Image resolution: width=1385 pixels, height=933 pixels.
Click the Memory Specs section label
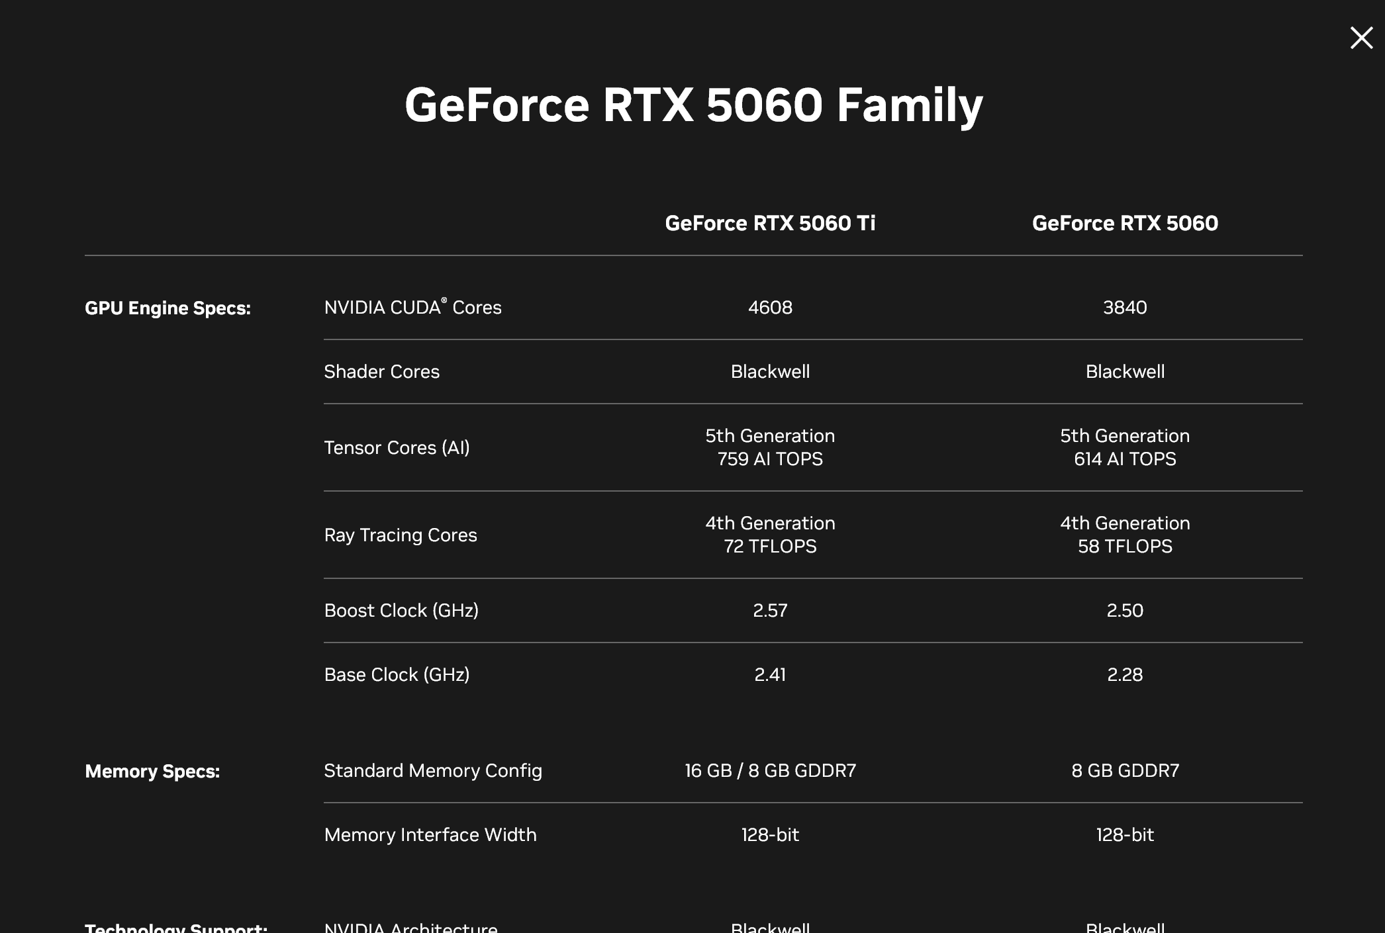[152, 771]
